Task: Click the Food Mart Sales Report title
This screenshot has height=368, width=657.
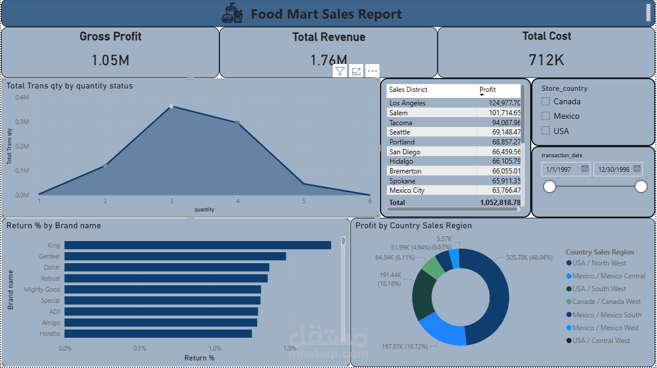Action: pos(326,14)
